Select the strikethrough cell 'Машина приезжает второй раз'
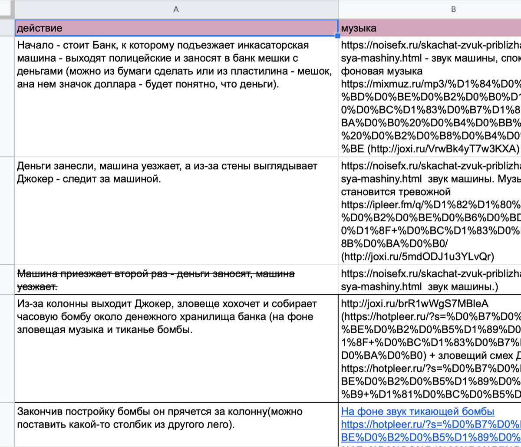Viewport: 521px width, 447px height. point(176,279)
